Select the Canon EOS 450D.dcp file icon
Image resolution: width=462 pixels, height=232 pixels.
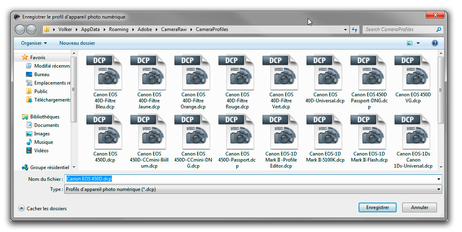tap(105, 131)
